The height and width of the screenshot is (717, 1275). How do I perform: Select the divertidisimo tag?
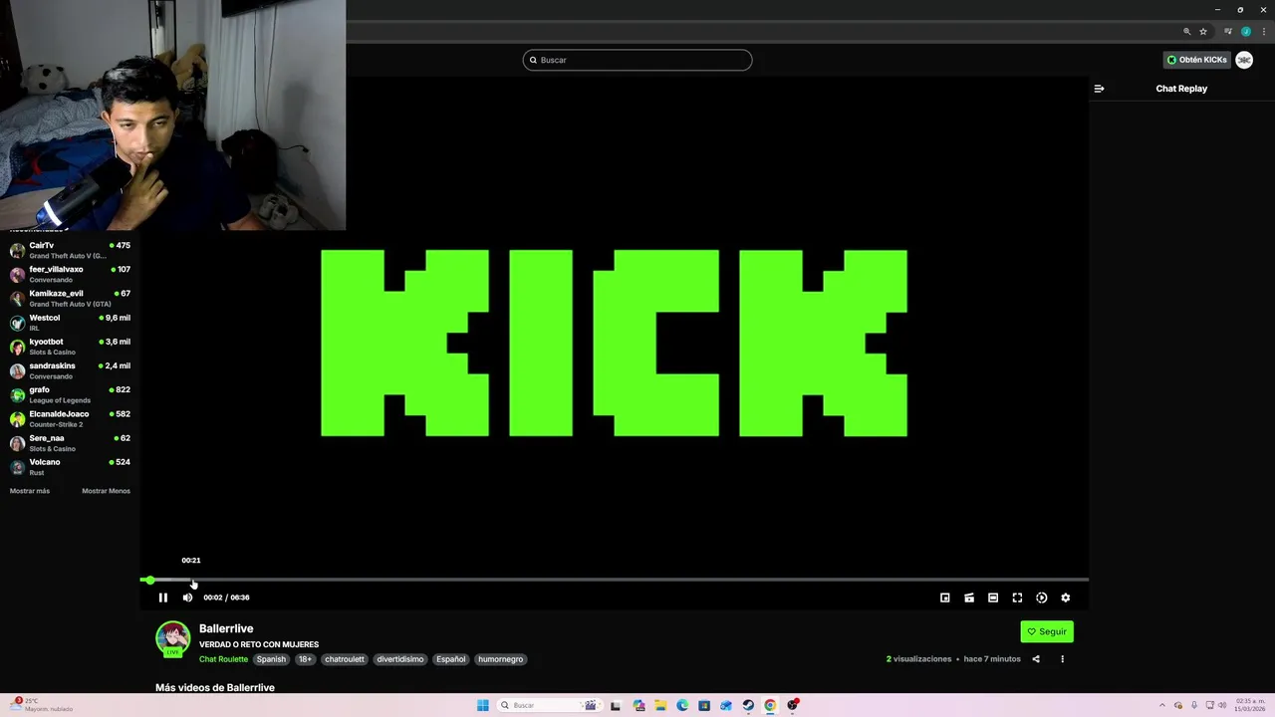[400, 659]
